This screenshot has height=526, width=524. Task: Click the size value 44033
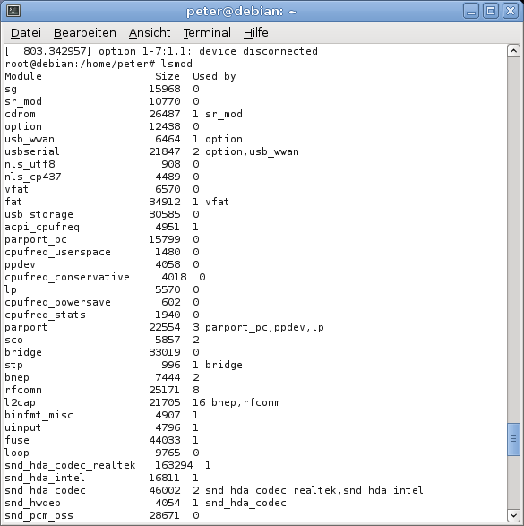[x=165, y=440]
